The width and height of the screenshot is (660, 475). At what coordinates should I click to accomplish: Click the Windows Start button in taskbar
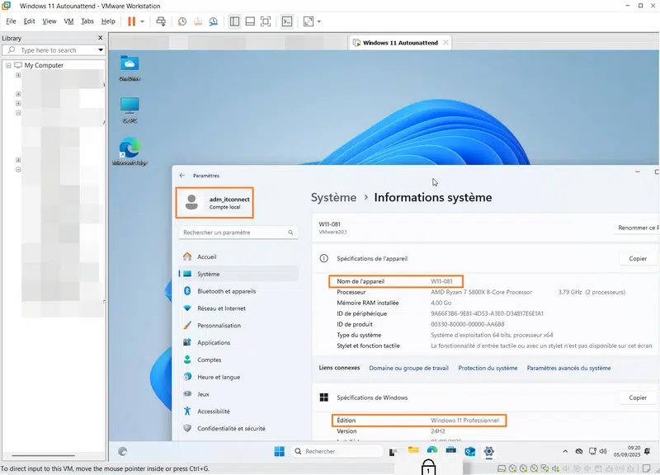point(279,451)
